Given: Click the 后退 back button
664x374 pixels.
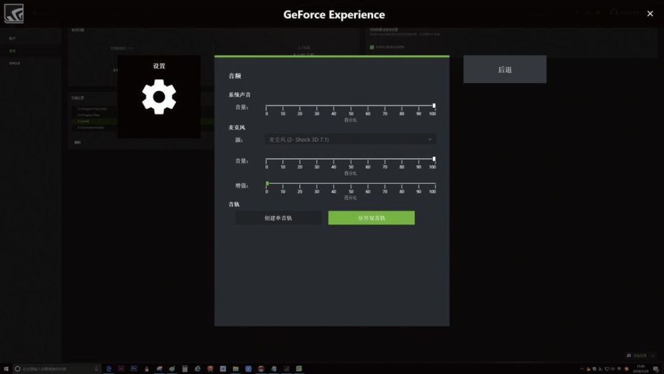Looking at the screenshot, I should click(505, 70).
